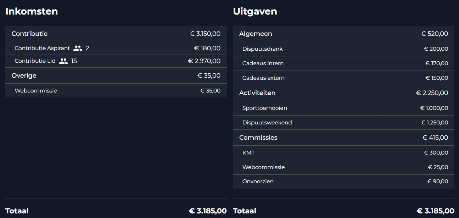This screenshot has width=459, height=218.
Task: Select the Overige category header row
Action: pos(116,76)
